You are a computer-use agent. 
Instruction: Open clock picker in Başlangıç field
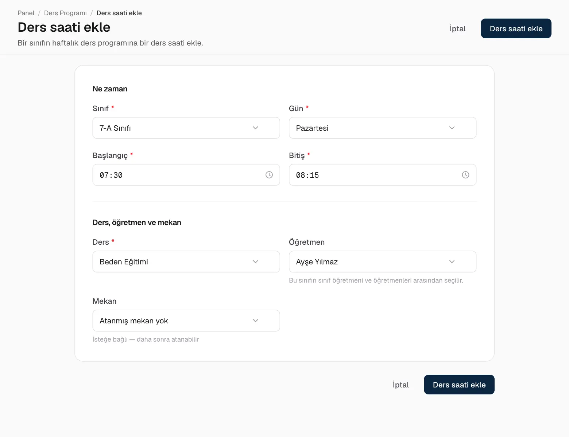pos(269,175)
